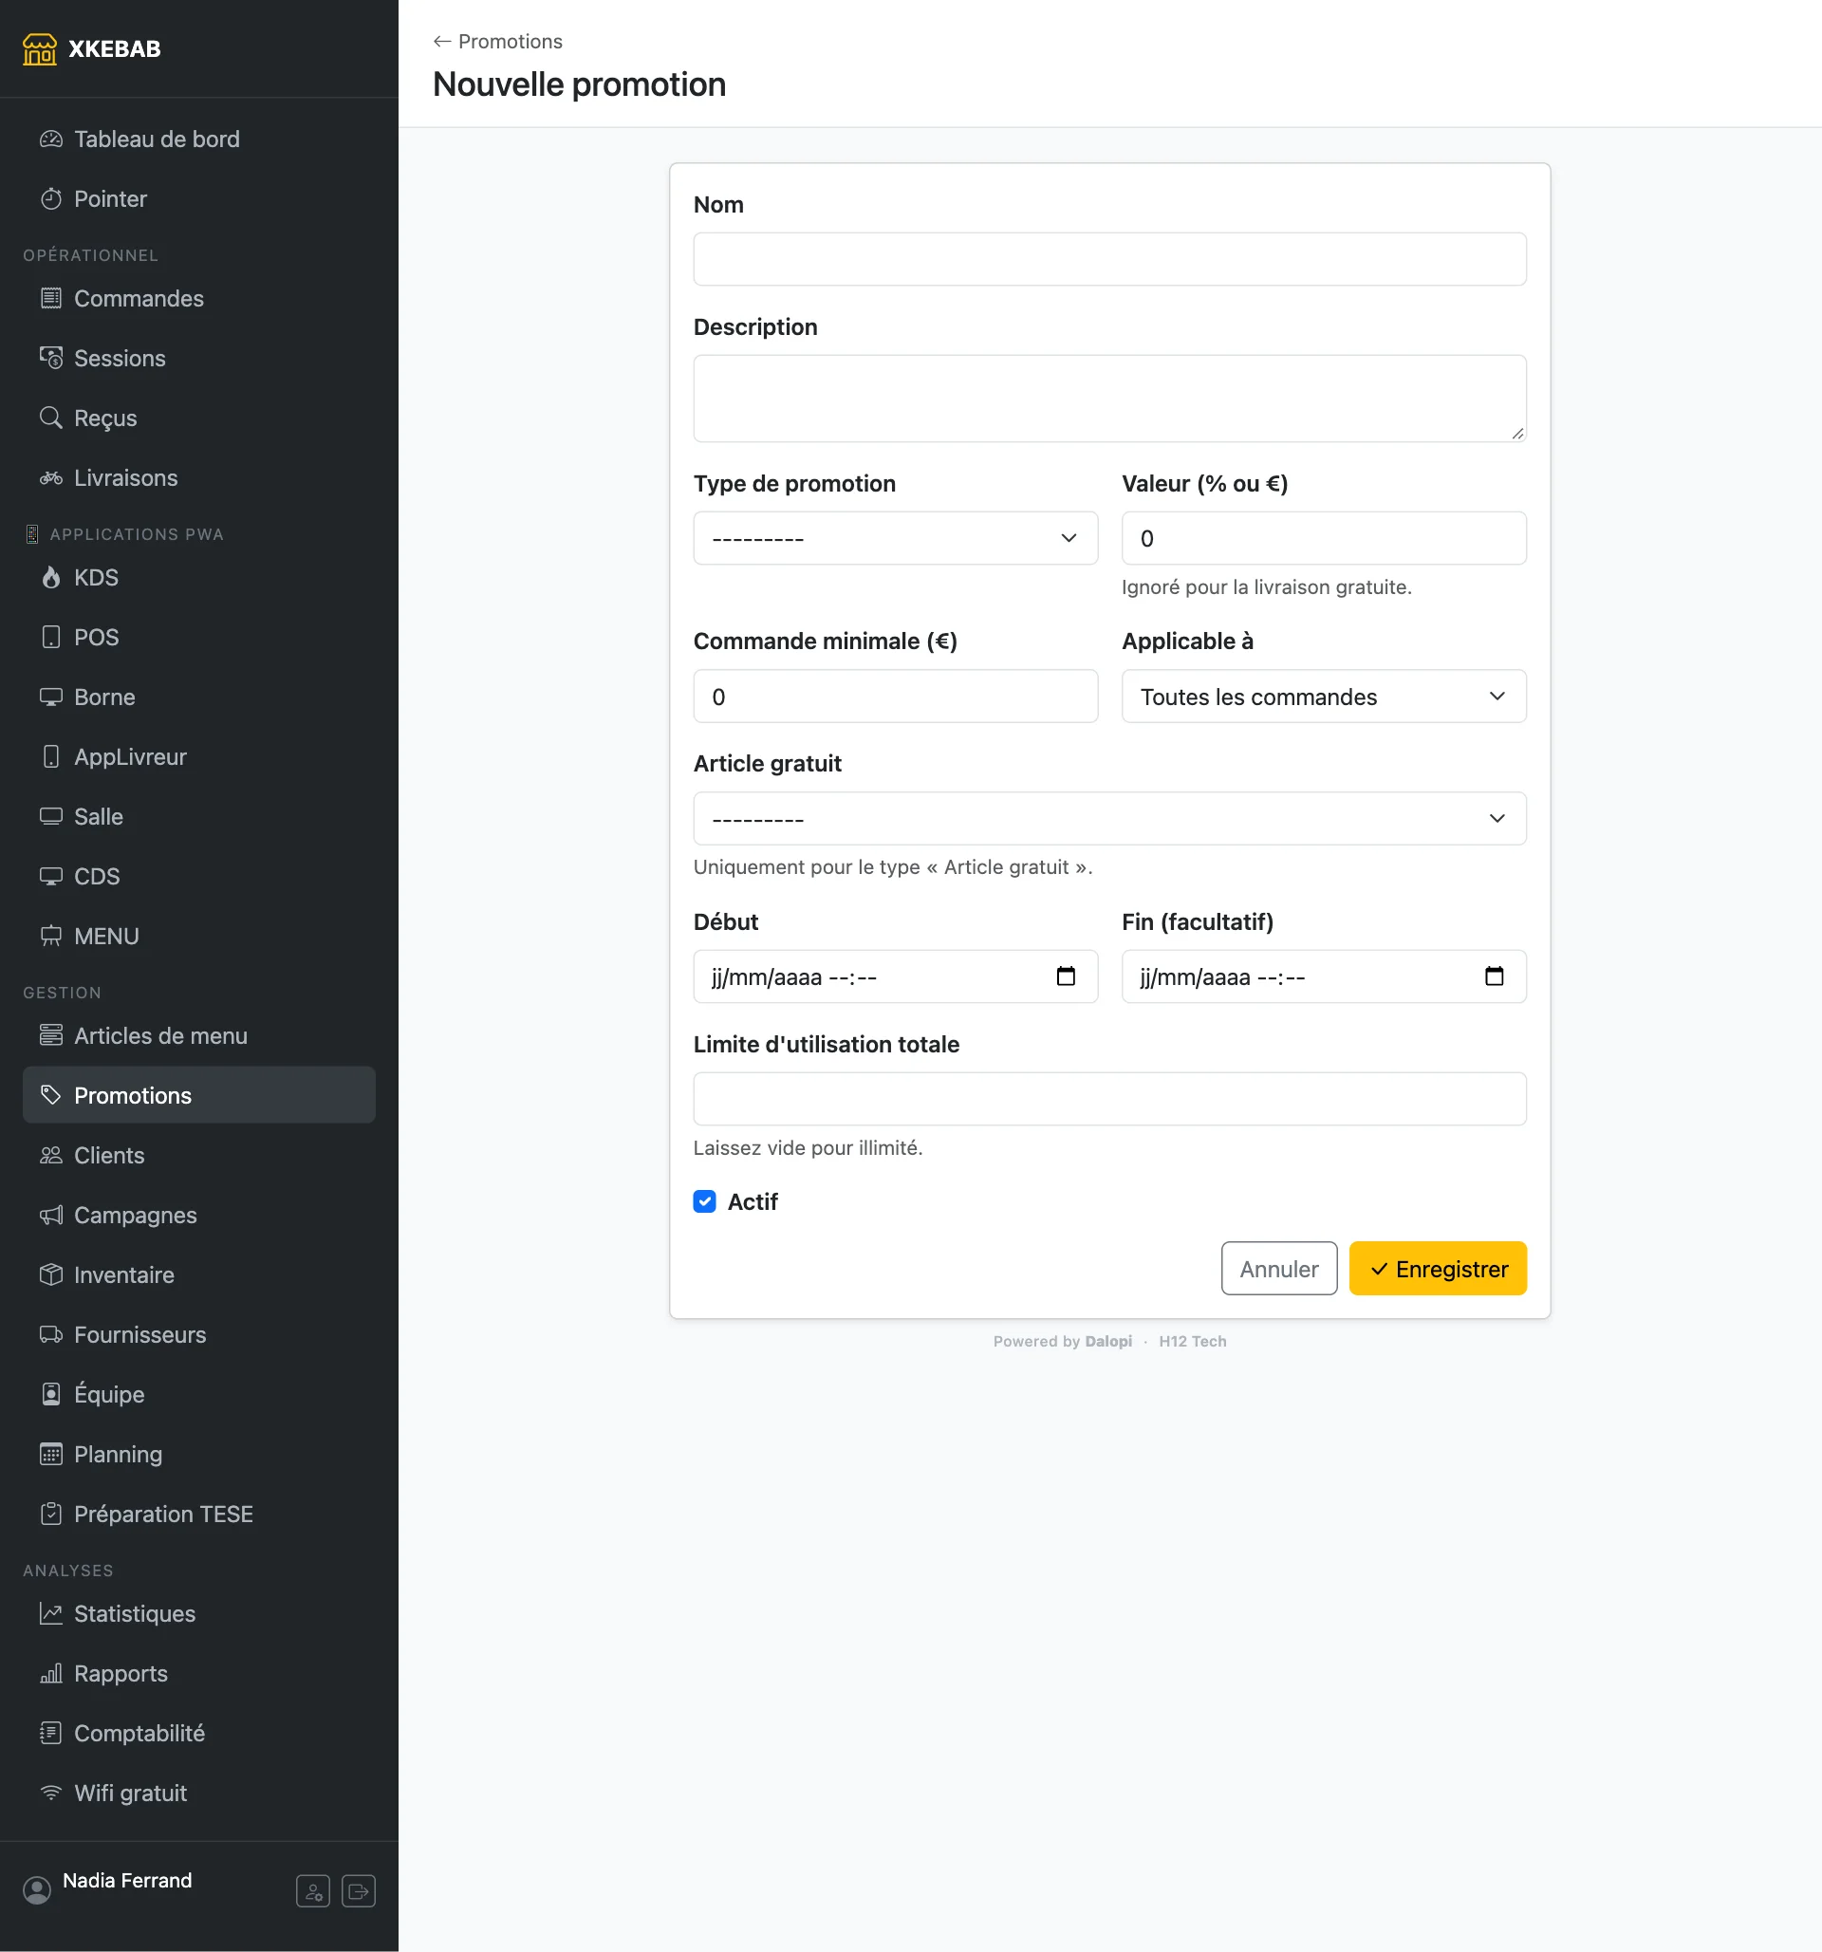Screen dimensions: 1822x1952
Task: Open the Article gratuit dropdown
Action: pos(1109,819)
